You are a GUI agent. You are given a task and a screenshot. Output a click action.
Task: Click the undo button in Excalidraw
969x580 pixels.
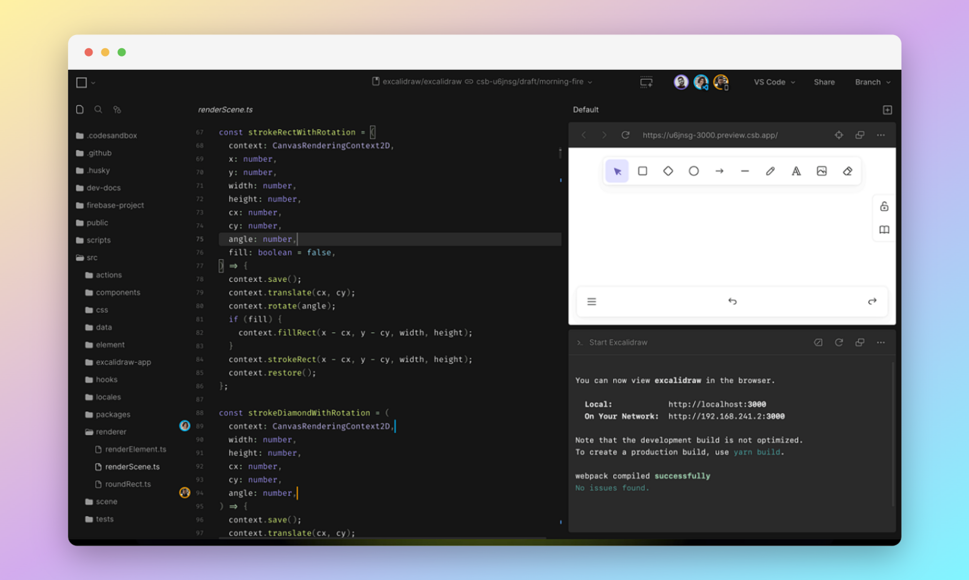click(x=732, y=301)
